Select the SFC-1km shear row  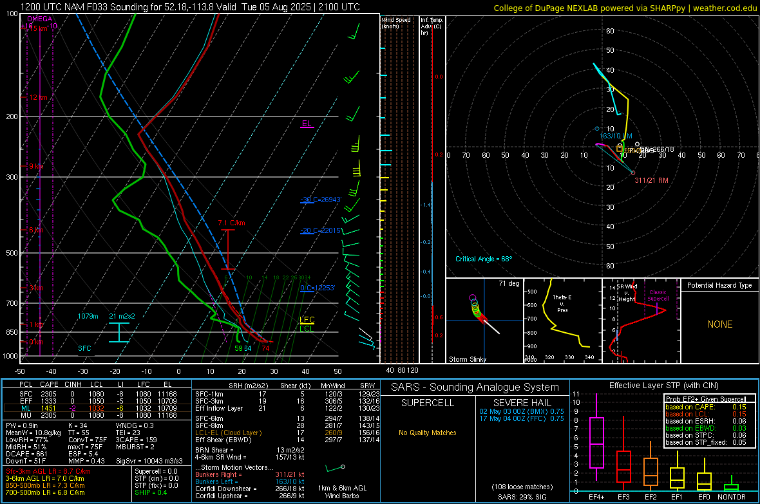(287, 394)
